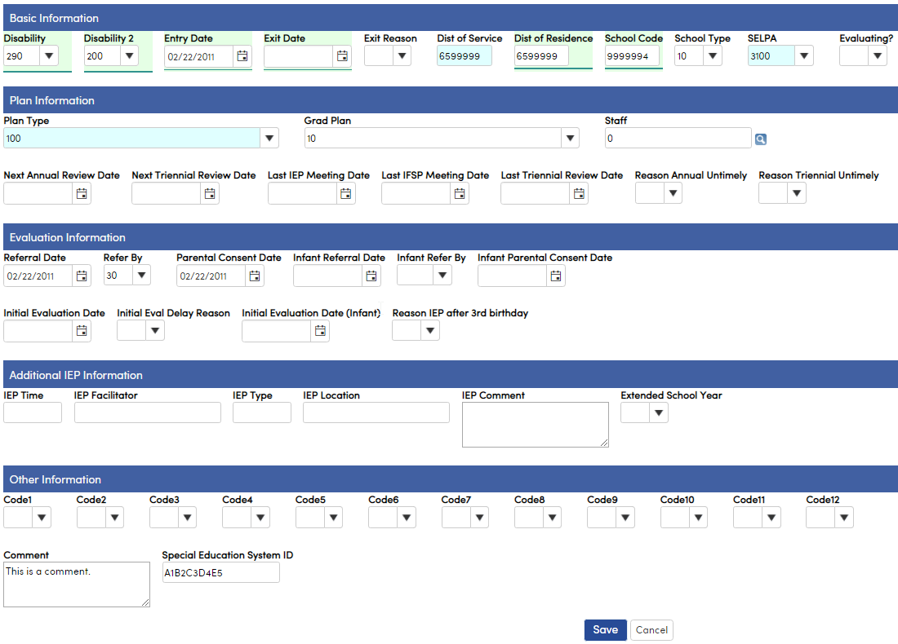This screenshot has width=898, height=644.
Task: Open the Infant Referral Date calendar picker
Action: 371,276
